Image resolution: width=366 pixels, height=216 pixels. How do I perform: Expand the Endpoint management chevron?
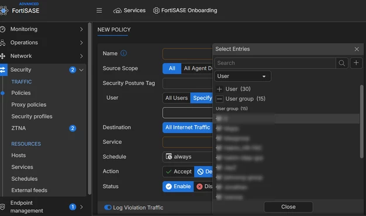click(81, 207)
